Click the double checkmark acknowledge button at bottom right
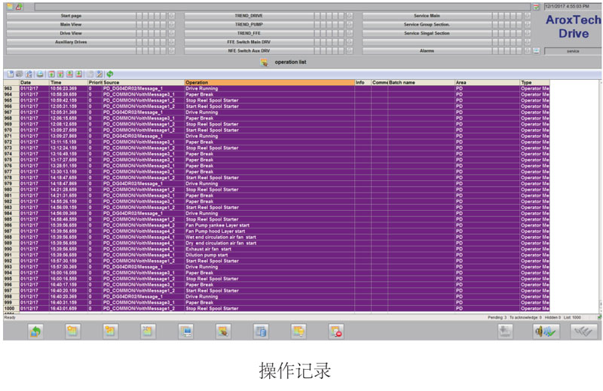This screenshot has width=603, height=391. click(x=580, y=330)
